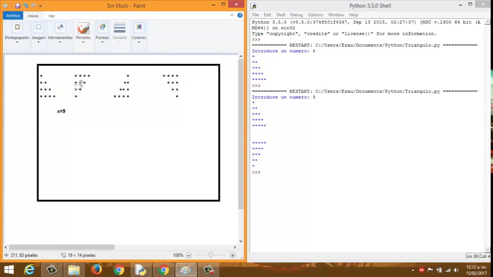
Task: Expand the Portapapeles dropdown arrow
Action: tap(17, 42)
